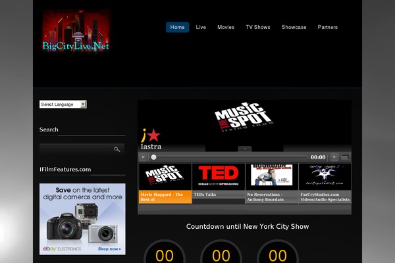Toggle fullscreen in the video player
This screenshot has width=395, height=263.
coord(345,157)
